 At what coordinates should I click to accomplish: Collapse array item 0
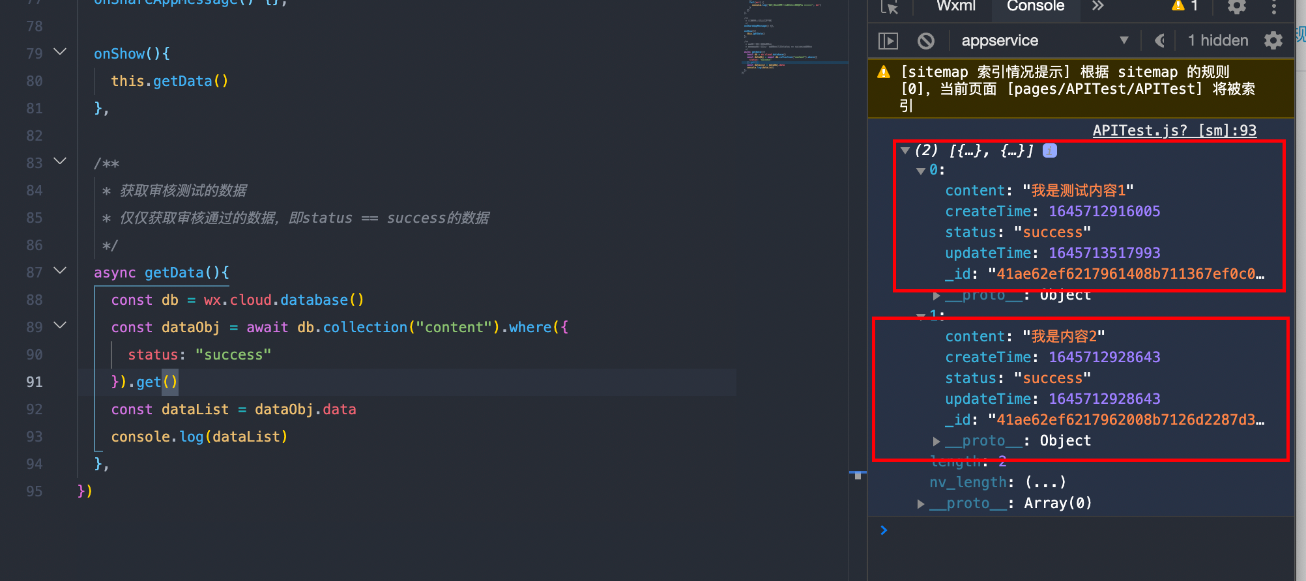click(921, 171)
